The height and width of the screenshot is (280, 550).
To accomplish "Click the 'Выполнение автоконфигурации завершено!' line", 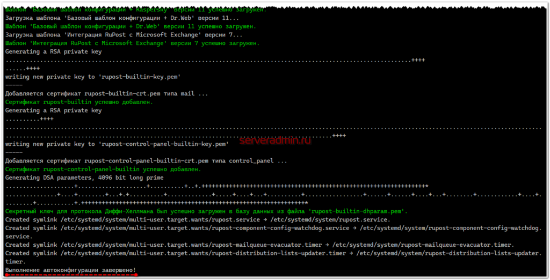I will pyautogui.click(x=70, y=270).
